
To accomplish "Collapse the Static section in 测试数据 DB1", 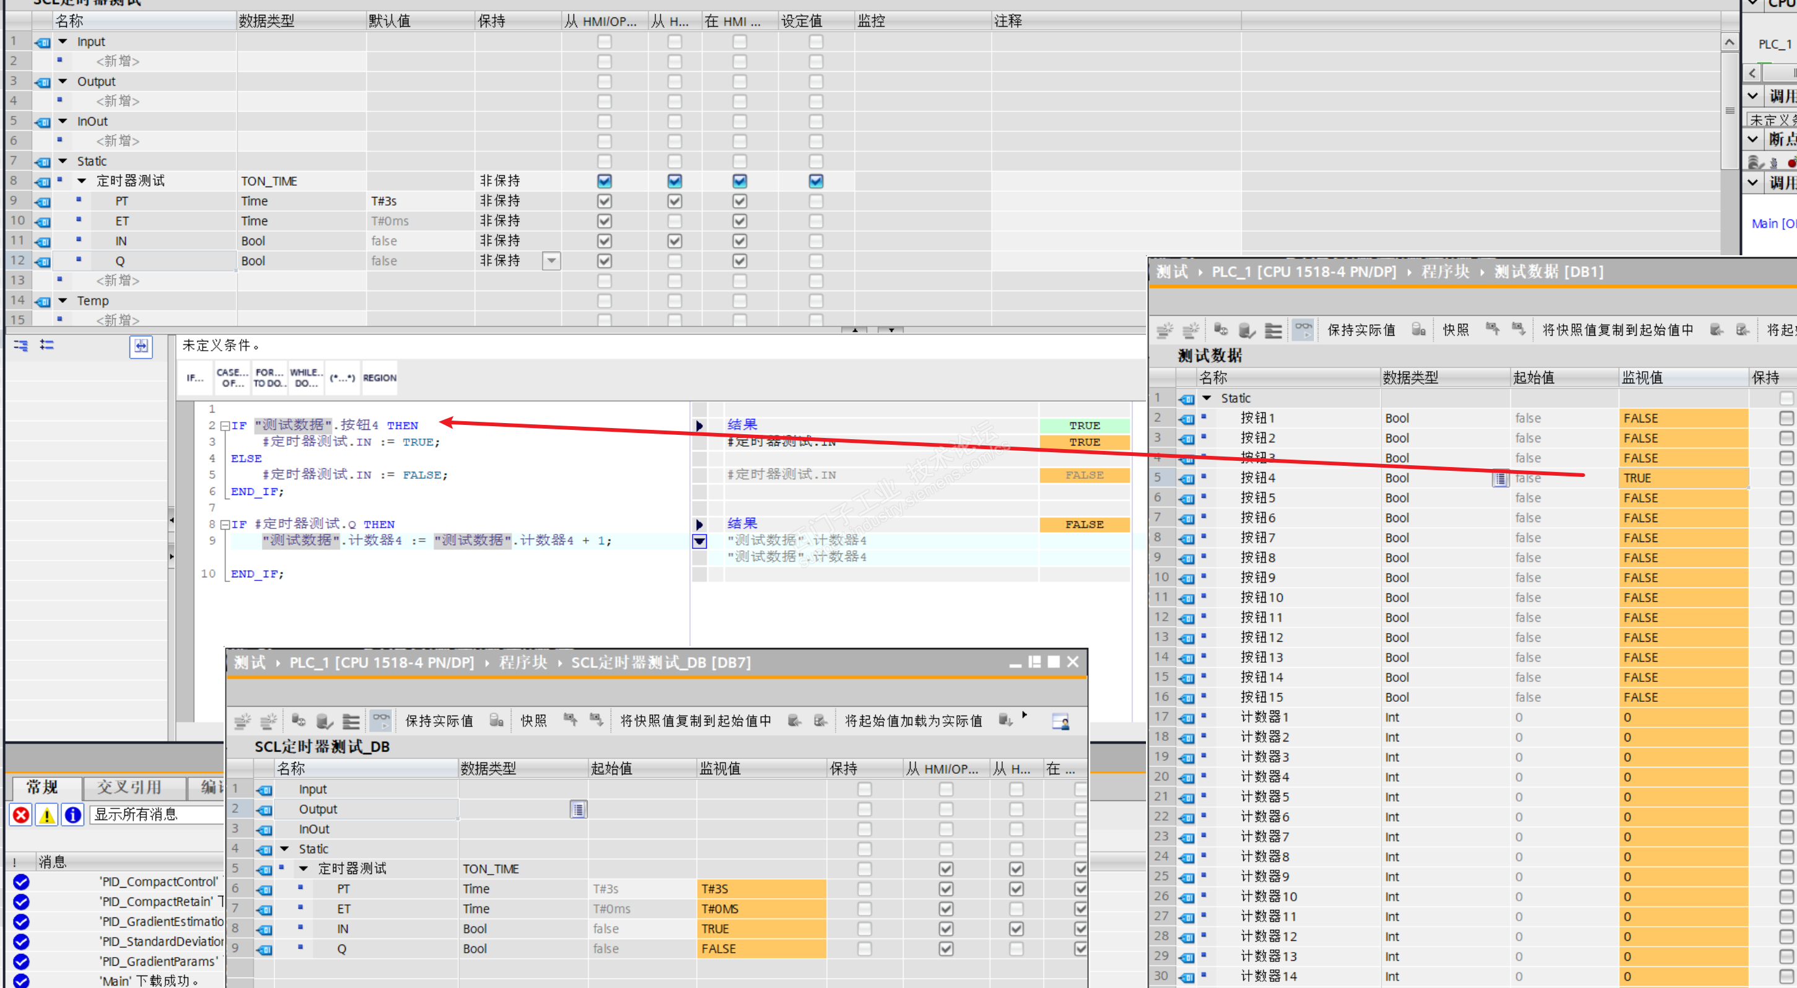I will 1206,398.
